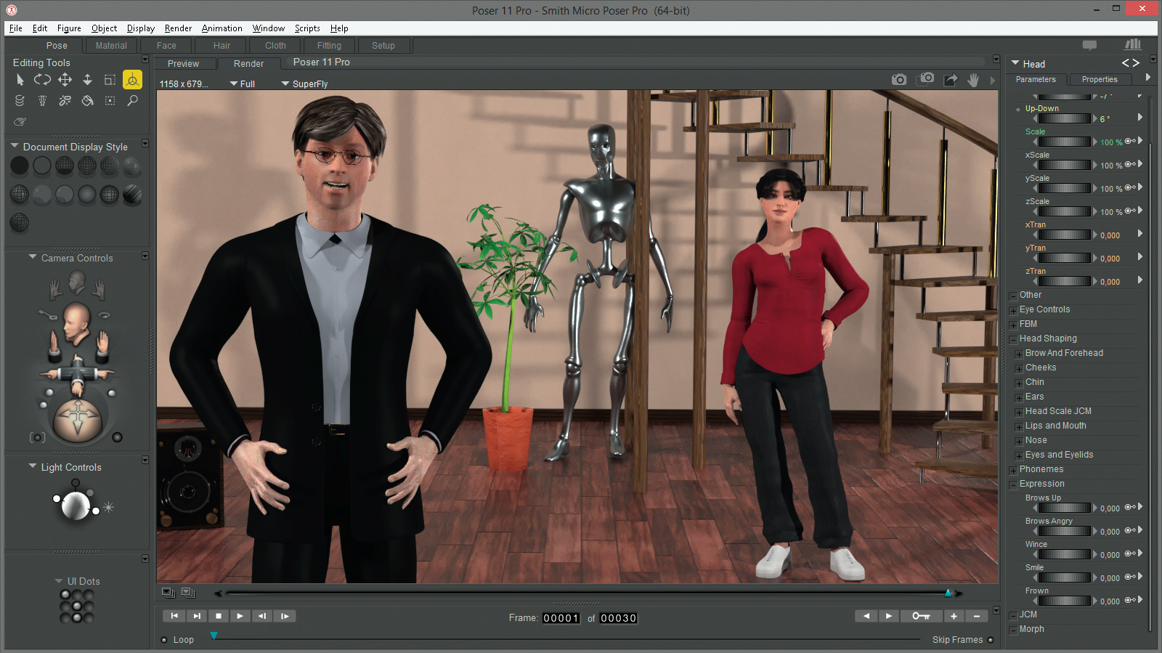This screenshot has width=1162, height=653.
Task: Click the current Frame number field
Action: [x=561, y=618]
